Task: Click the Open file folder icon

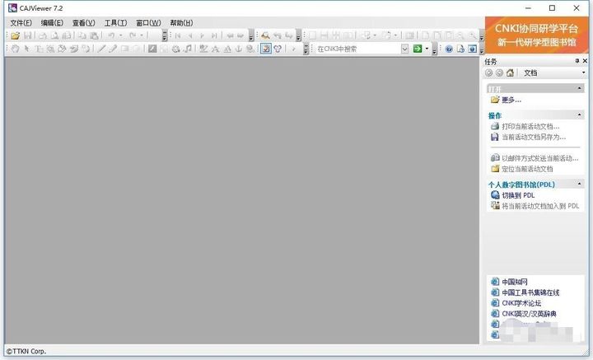Action: (15, 36)
